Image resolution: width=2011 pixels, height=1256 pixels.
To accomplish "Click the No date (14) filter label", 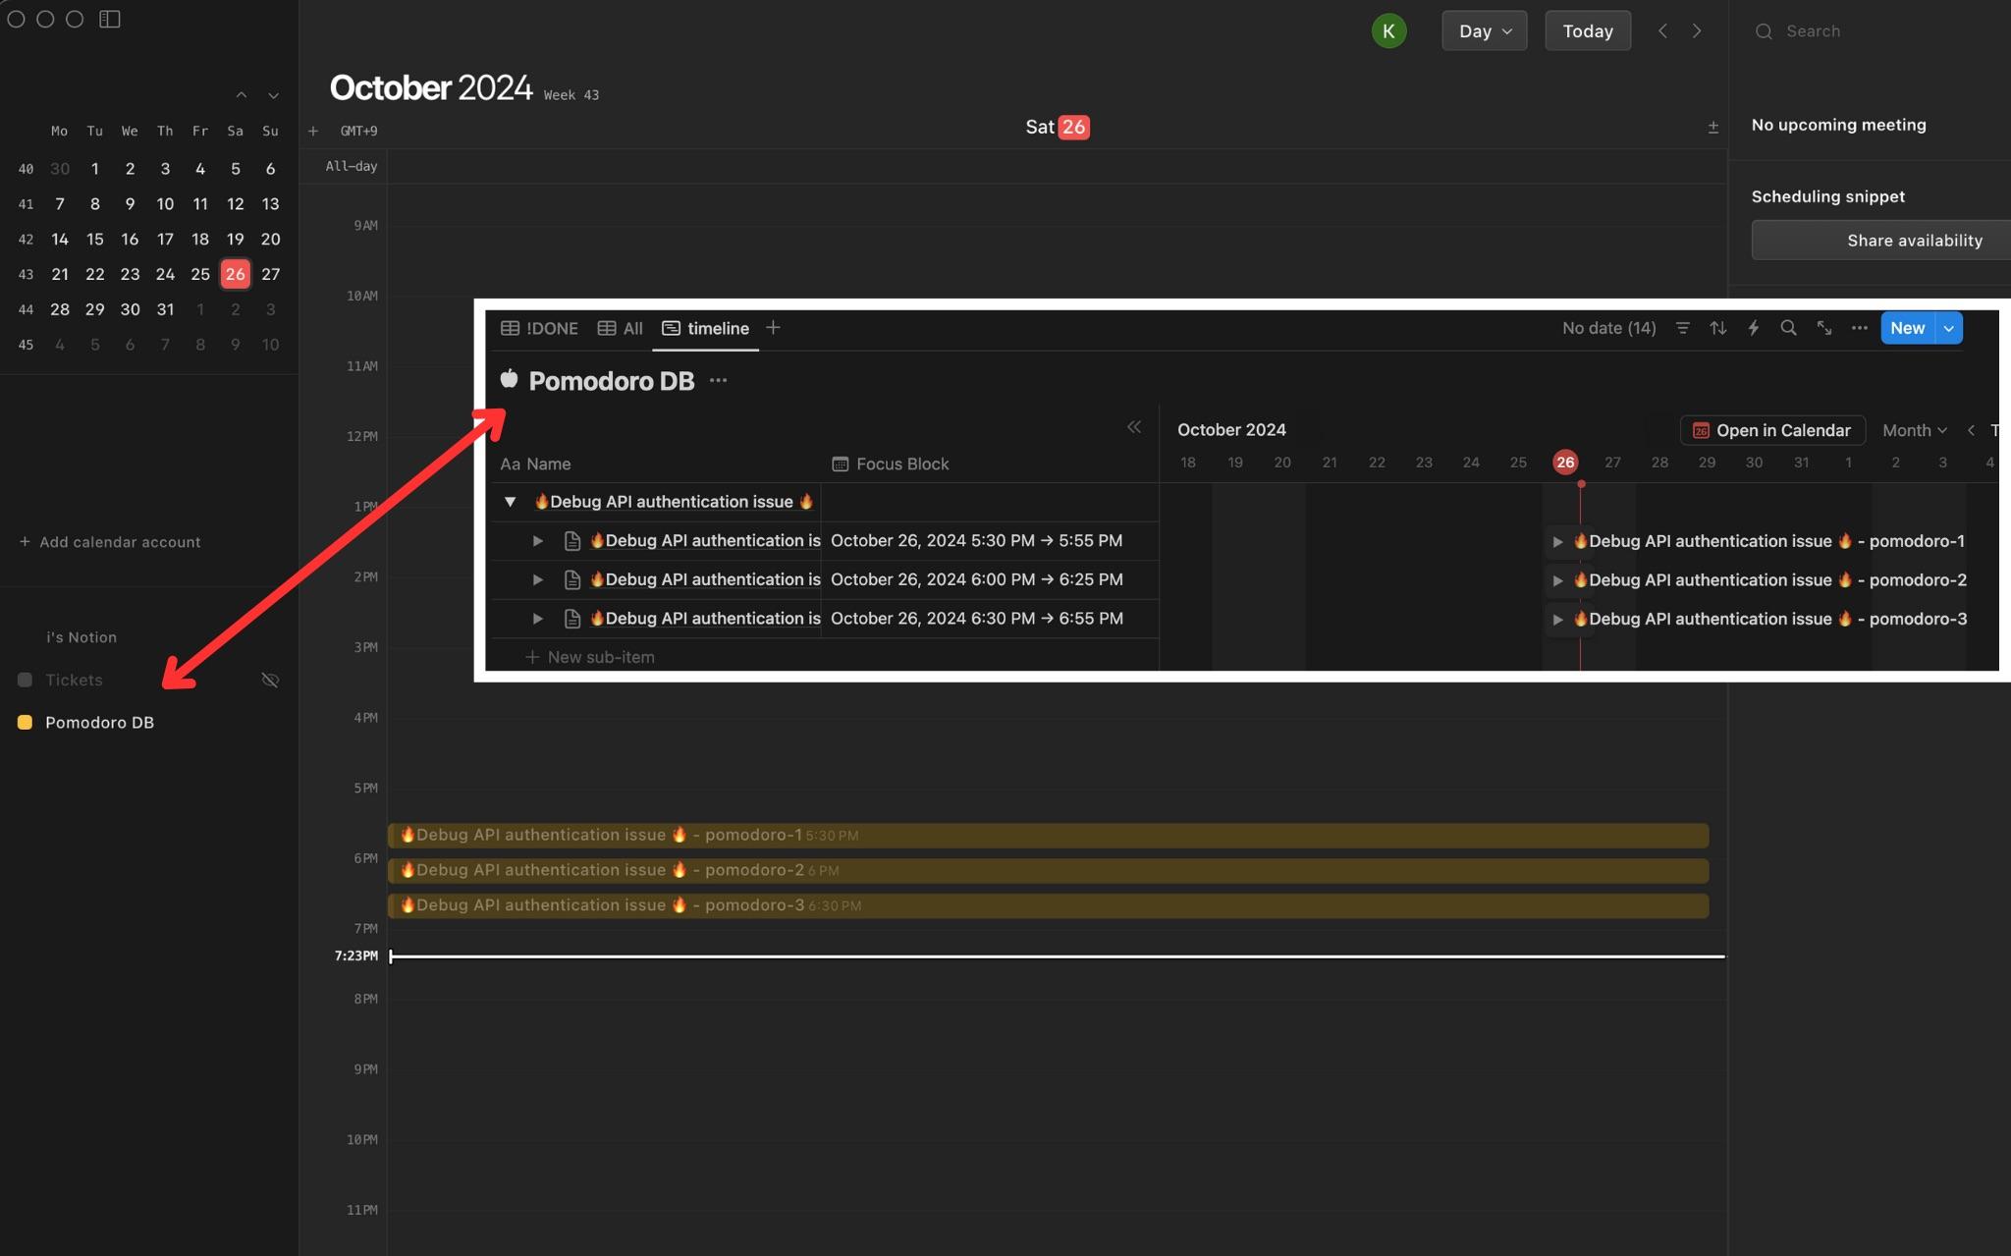I will point(1608,328).
